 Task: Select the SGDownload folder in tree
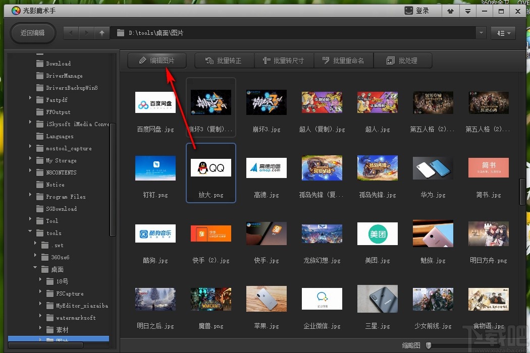57,209
